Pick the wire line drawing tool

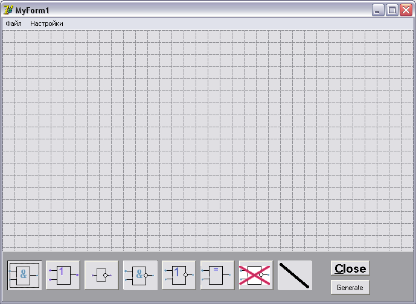point(295,276)
